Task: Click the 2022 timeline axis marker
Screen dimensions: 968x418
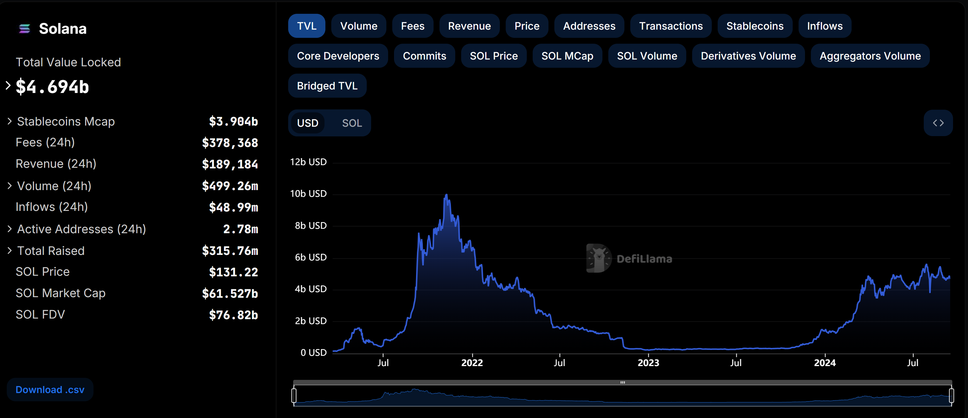Action: (x=472, y=362)
